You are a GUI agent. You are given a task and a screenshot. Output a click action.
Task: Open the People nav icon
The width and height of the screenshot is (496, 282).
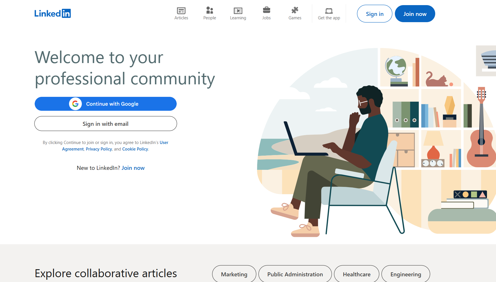tap(210, 10)
